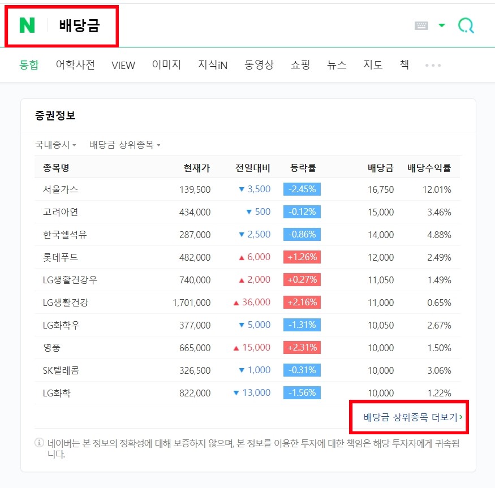Expand the 배당금 상위종목 dropdown
This screenshot has width=495, height=488.
click(x=124, y=145)
